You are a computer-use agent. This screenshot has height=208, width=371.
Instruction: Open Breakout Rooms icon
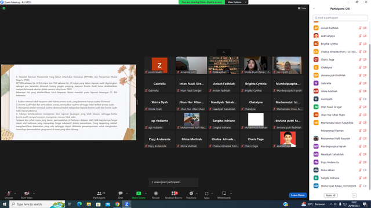174,194
